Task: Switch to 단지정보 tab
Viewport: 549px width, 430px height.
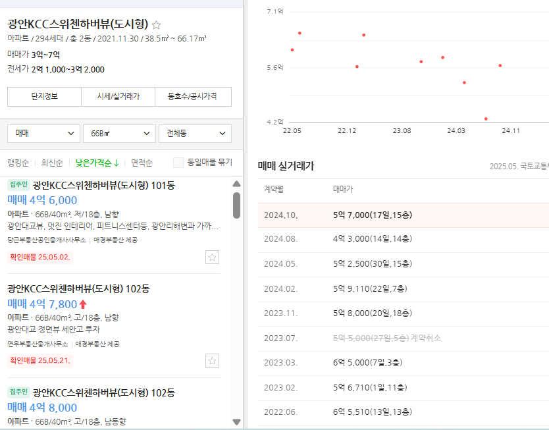Action: pos(45,96)
